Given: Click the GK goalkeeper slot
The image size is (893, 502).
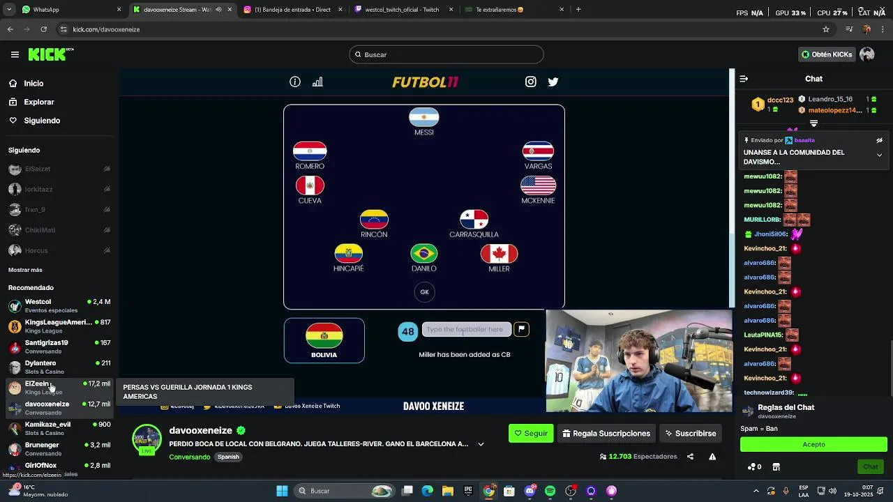Looking at the screenshot, I should [424, 292].
